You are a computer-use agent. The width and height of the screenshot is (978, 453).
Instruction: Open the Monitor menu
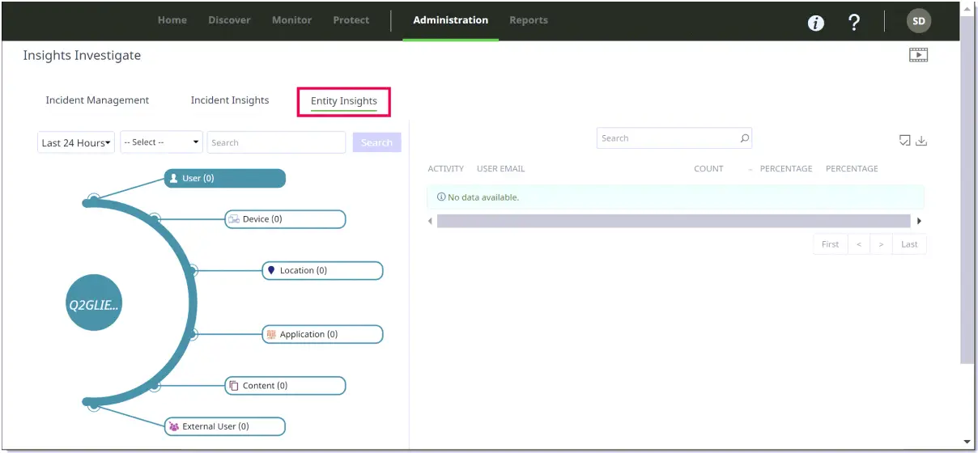click(x=291, y=20)
